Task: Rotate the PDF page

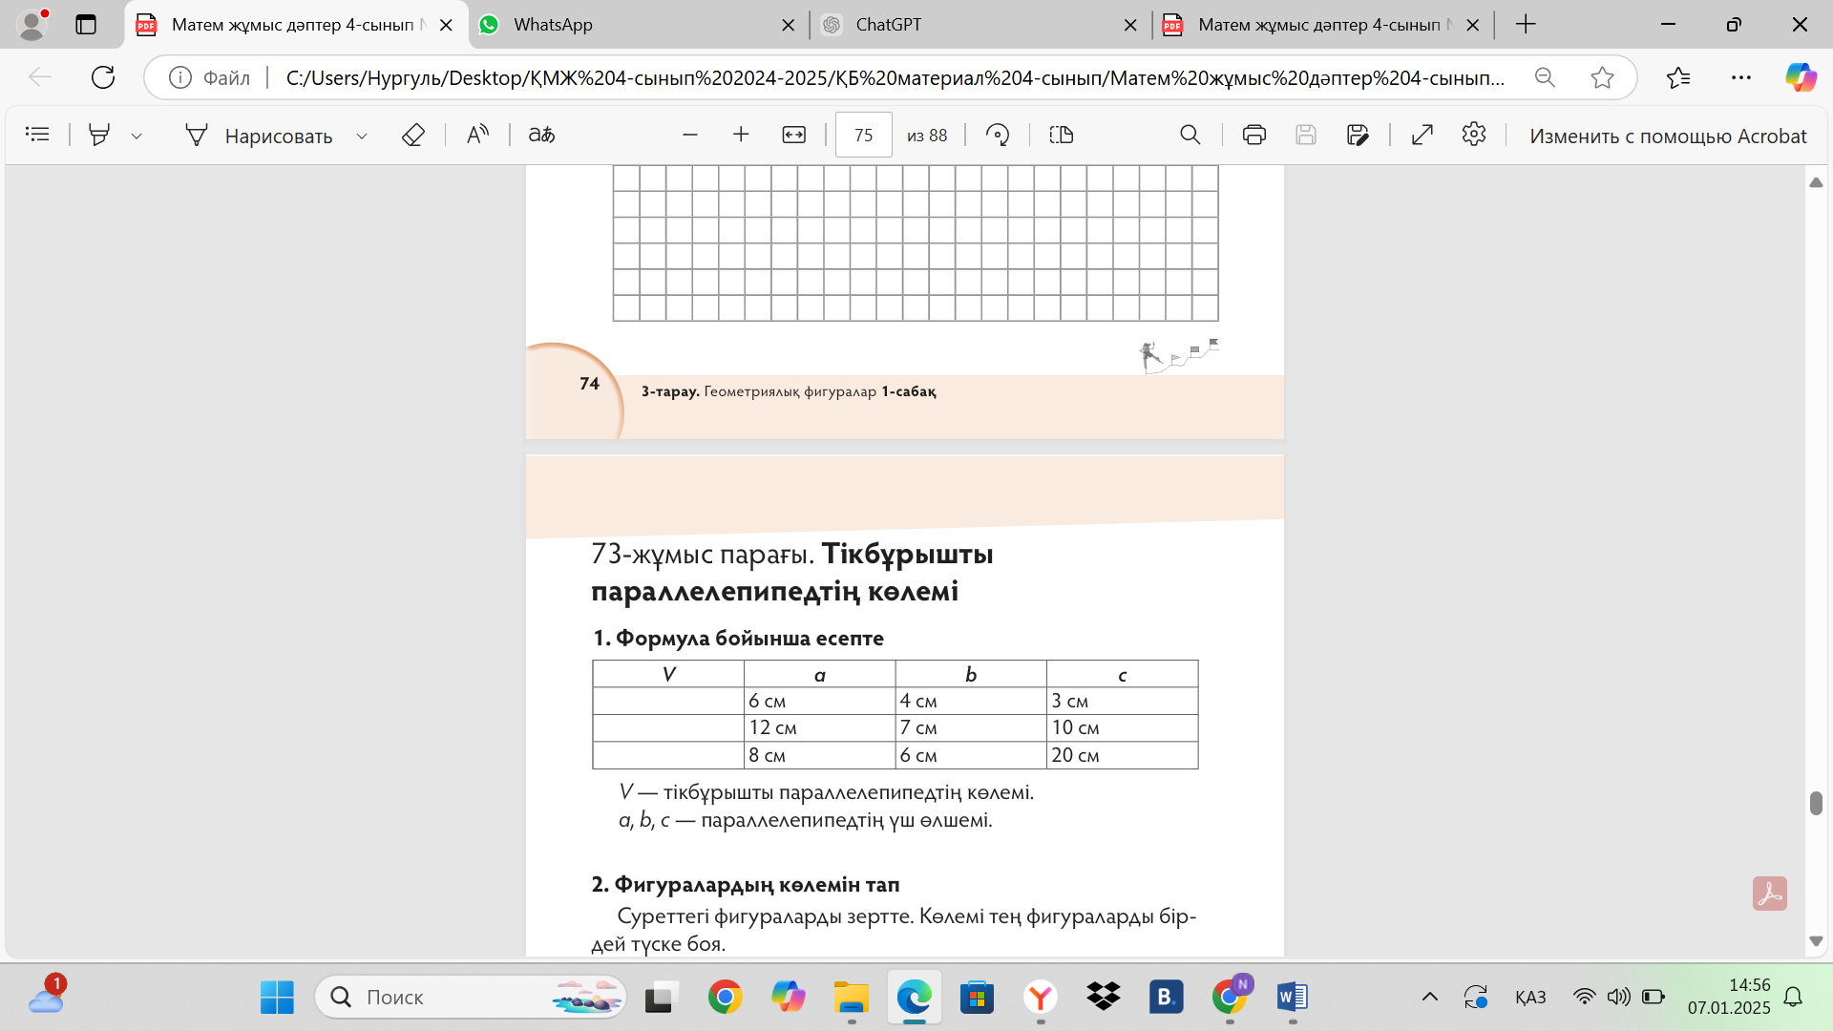Action: coord(998,135)
